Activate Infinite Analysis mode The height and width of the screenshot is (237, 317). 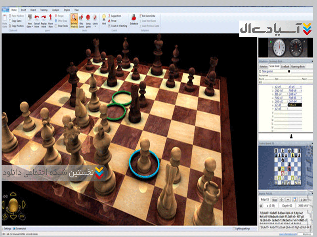74,20
